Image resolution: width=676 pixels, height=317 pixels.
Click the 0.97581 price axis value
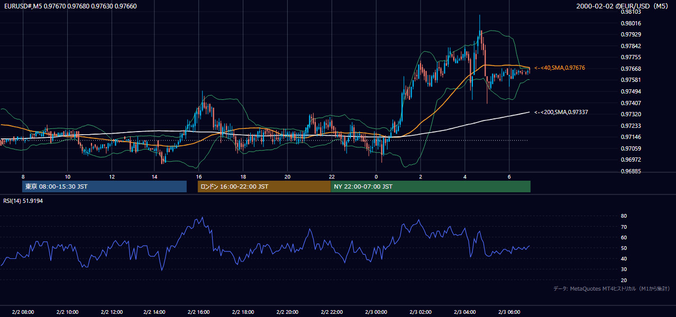pos(631,80)
